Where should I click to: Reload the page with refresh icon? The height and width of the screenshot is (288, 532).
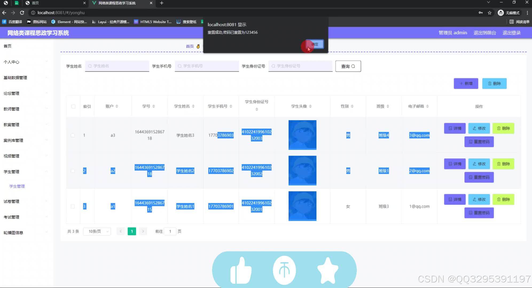22,13
